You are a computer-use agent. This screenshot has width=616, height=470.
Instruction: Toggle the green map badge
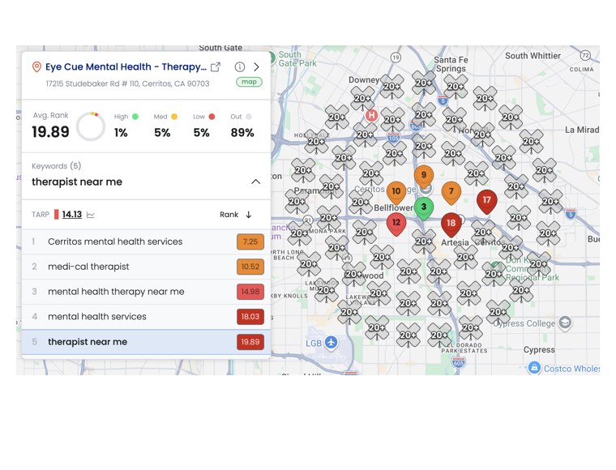point(249,82)
